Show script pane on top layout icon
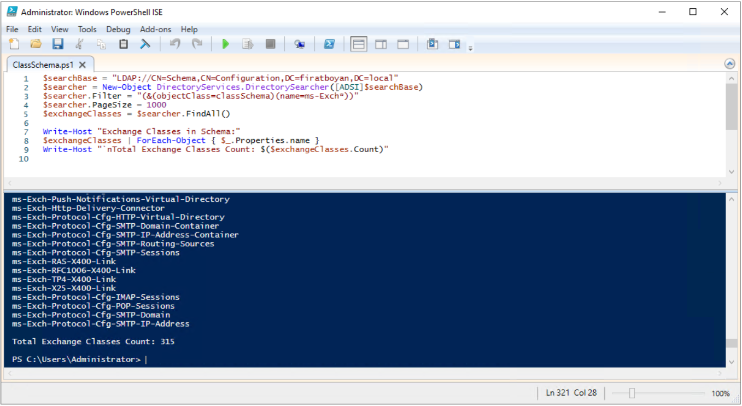Viewport: 742px width, 406px height. (359, 44)
